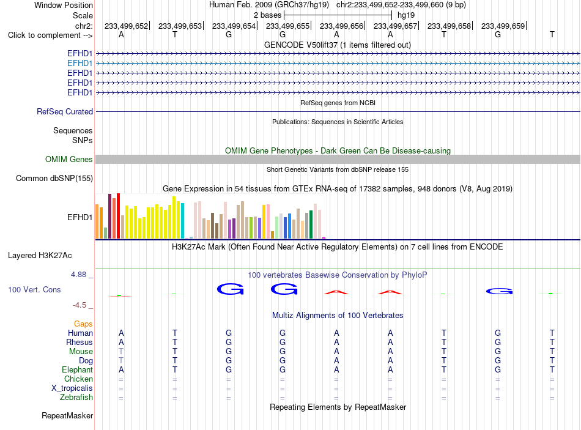Viewport: 581px width, 430px height.
Task: Click the Multiz Alignments of 100 Vertebrates title
Action: 338,316
